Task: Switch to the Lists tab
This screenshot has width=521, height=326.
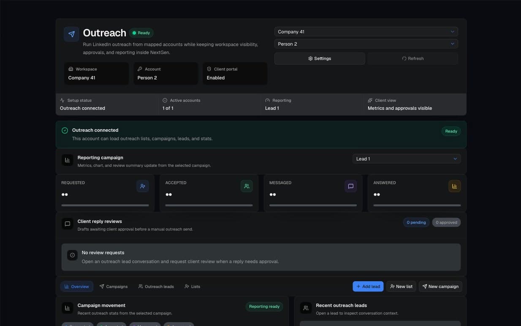Action: pyautogui.click(x=193, y=286)
